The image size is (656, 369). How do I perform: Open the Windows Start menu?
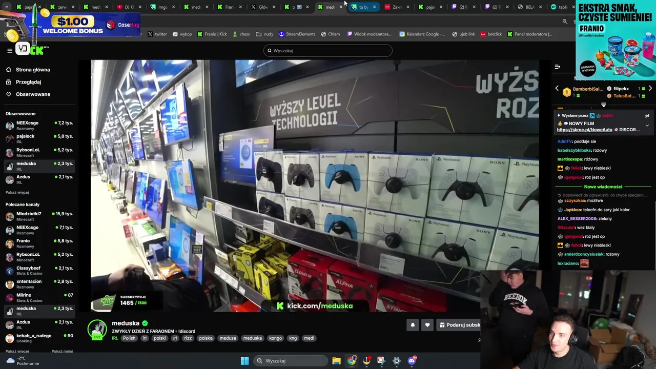tap(244, 361)
